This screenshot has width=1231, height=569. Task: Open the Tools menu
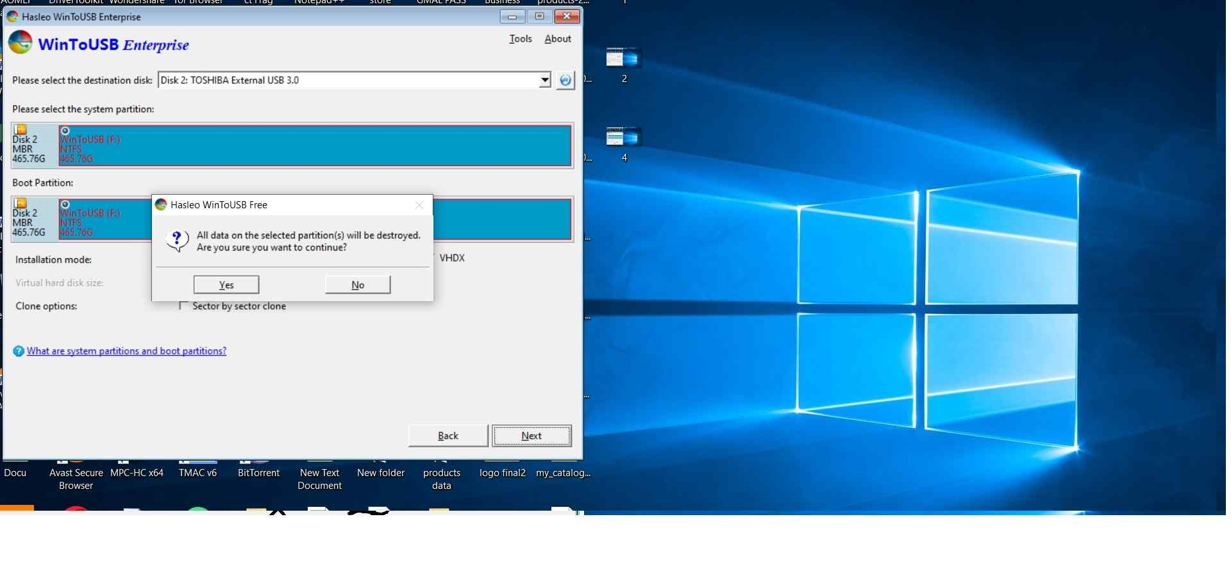point(521,38)
